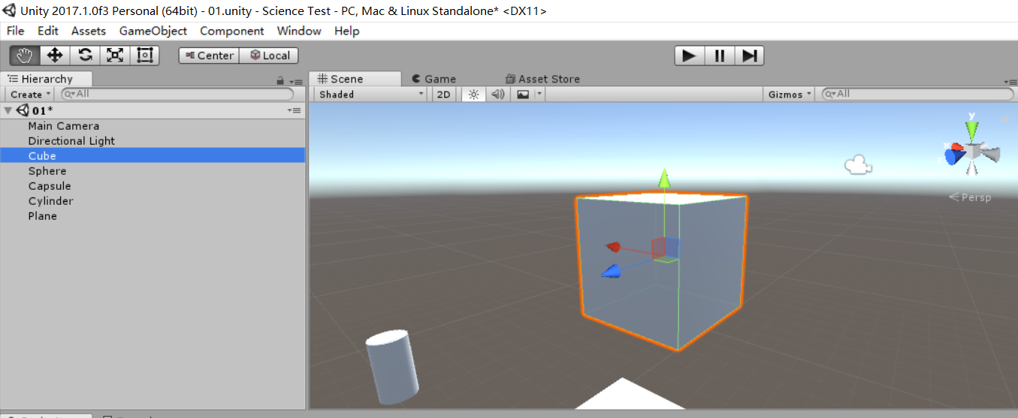Open the Component menu
1018x418 pixels.
click(x=232, y=31)
